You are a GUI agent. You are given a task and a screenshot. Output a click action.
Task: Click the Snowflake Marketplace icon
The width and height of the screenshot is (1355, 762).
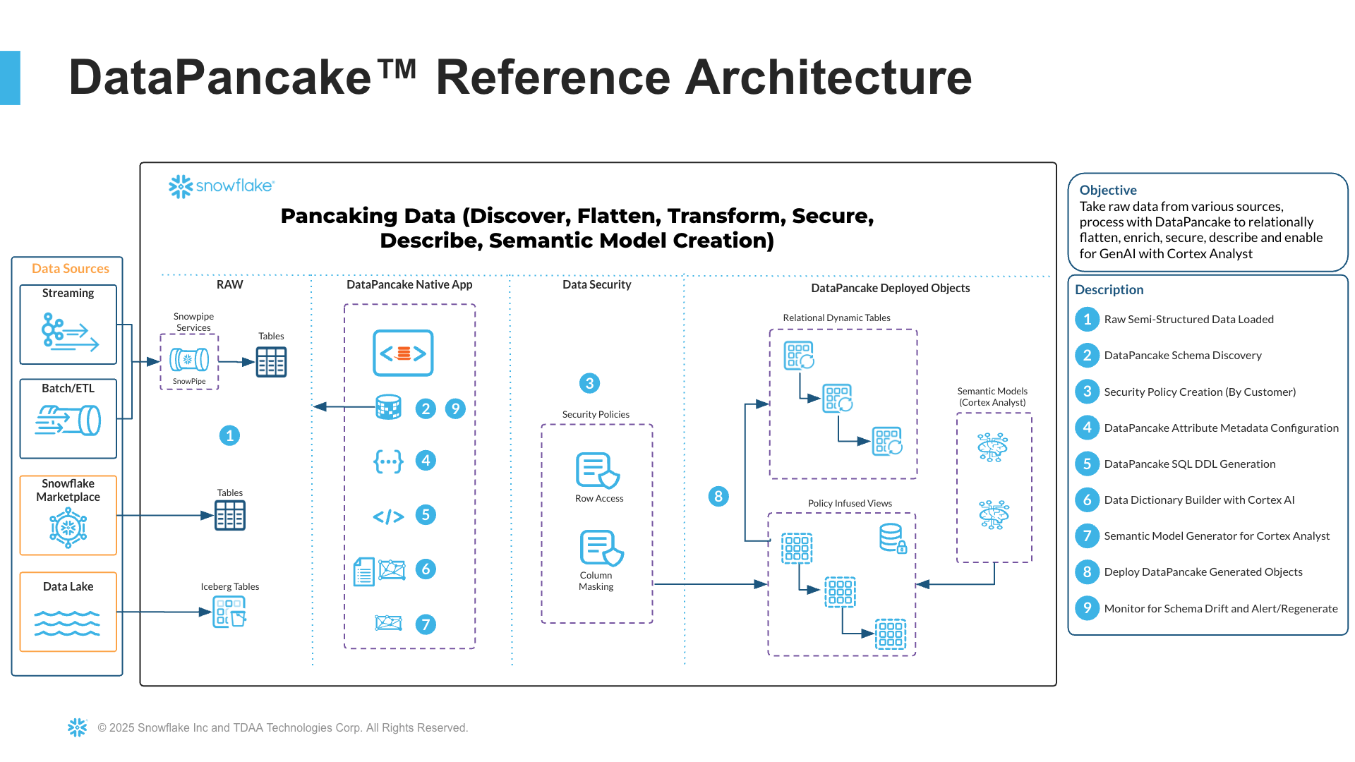coord(68,527)
